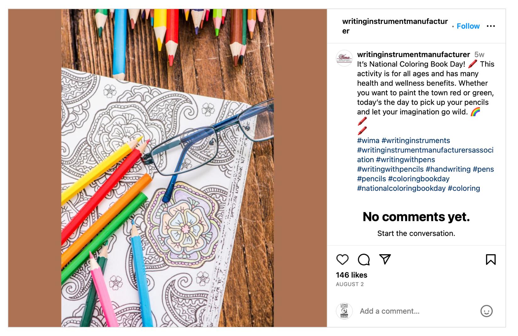The image size is (518, 336).
Task: Open the three-dot more options menu
Action: [491, 26]
